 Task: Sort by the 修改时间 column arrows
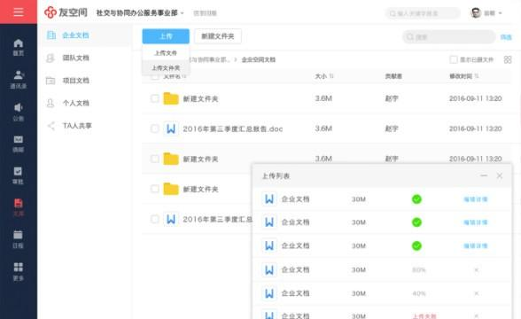477,76
